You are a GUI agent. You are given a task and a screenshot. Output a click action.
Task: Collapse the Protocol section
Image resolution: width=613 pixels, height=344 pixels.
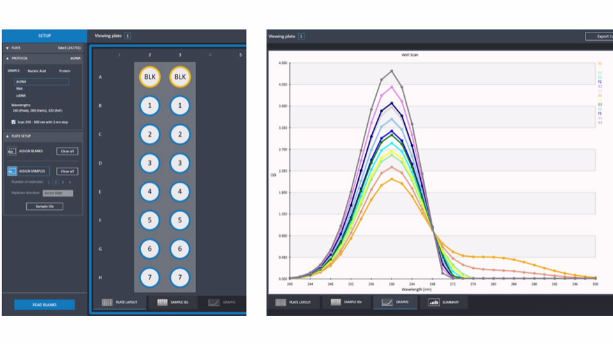6,57
